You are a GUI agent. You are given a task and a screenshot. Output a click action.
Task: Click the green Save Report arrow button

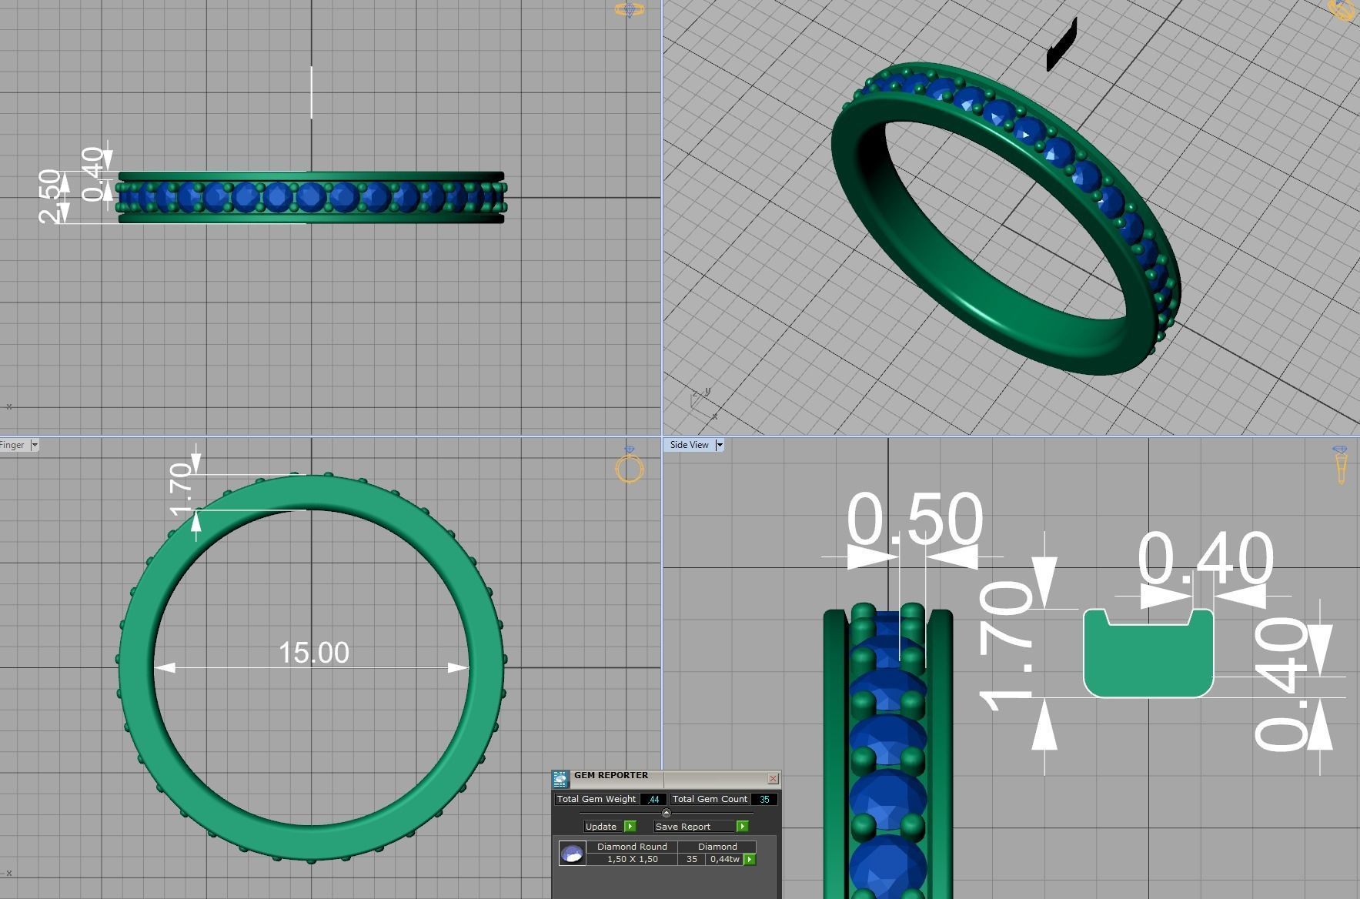[742, 826]
